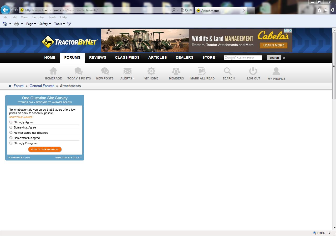Follow the General Forums breadcrumb link
Image resolution: width=336 pixels, height=236 pixels.
point(42,86)
